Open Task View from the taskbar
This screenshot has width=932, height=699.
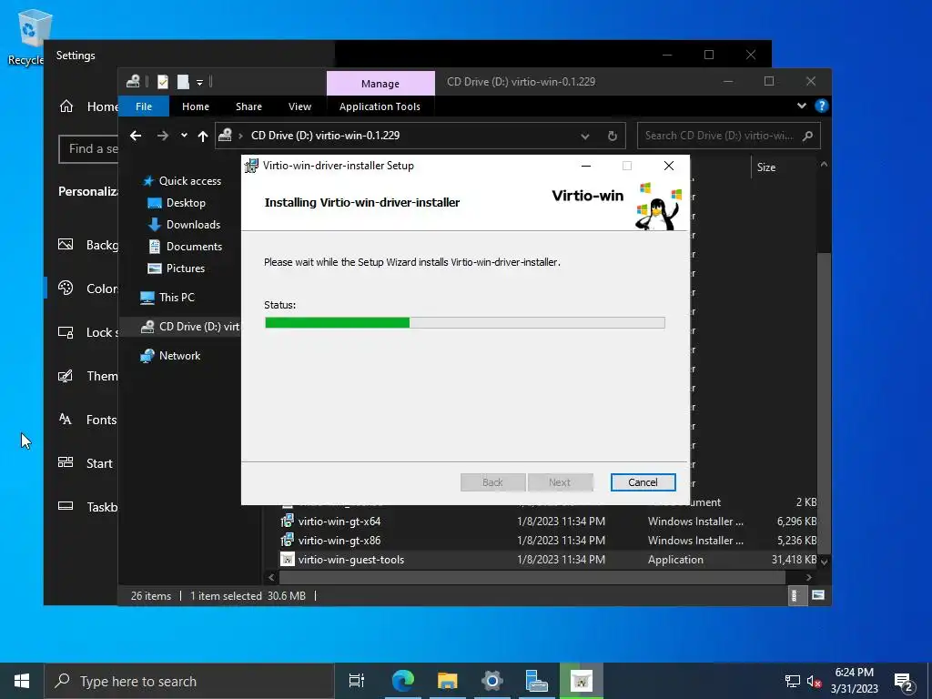(357, 681)
